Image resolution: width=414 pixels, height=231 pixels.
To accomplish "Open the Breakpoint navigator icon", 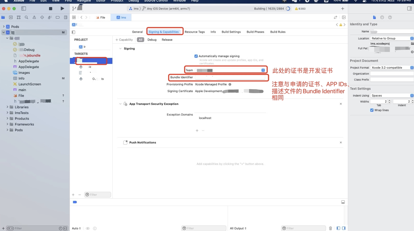I will (58, 17).
